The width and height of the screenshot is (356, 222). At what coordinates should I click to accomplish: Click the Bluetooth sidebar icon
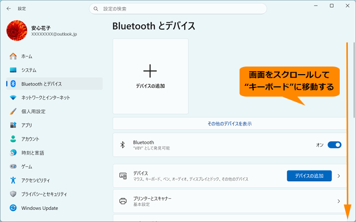pos(13,84)
